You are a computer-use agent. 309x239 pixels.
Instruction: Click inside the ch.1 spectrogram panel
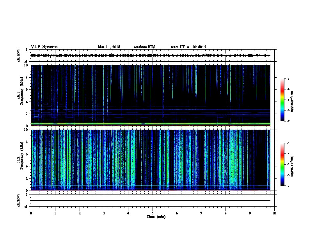tap(151, 95)
